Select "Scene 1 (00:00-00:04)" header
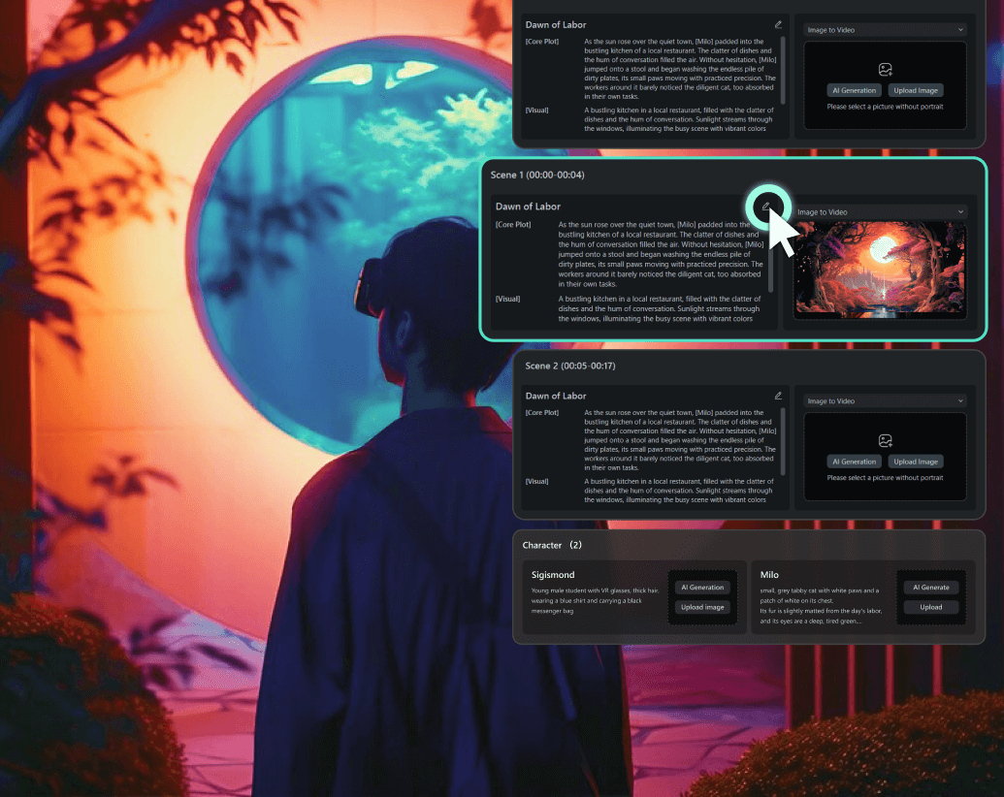This screenshot has width=1004, height=797. coord(537,175)
